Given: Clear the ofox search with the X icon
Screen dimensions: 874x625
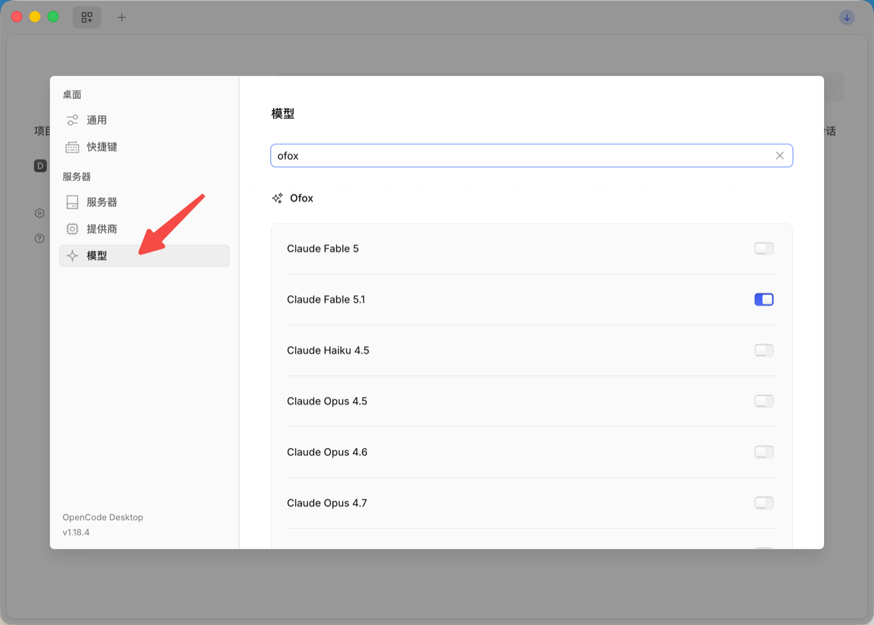Looking at the screenshot, I should pos(780,156).
